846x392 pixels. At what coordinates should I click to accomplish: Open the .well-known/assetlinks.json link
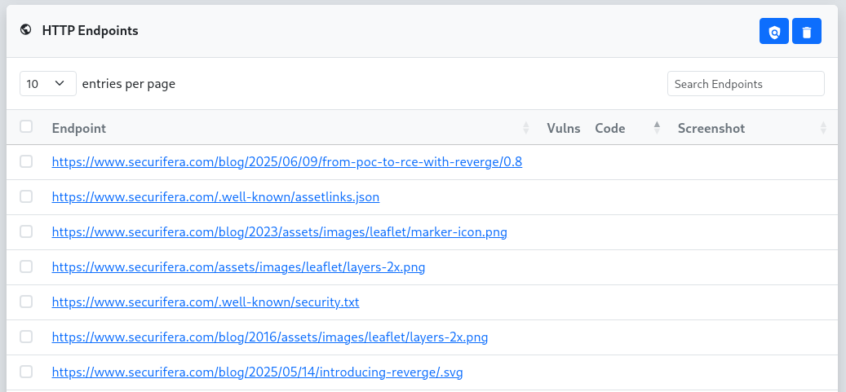tap(215, 196)
